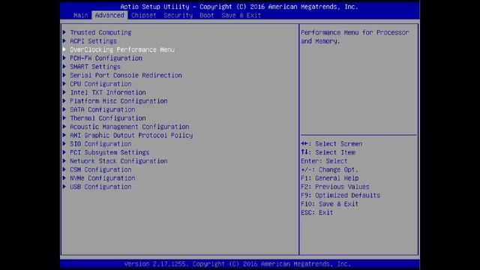Click arrow beside OverClocking Performance Menu
Viewport: 480px width, 270px height.
(64, 49)
